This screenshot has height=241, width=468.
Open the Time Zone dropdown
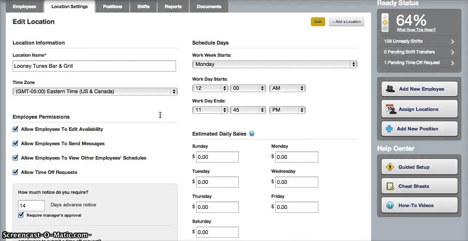95,91
